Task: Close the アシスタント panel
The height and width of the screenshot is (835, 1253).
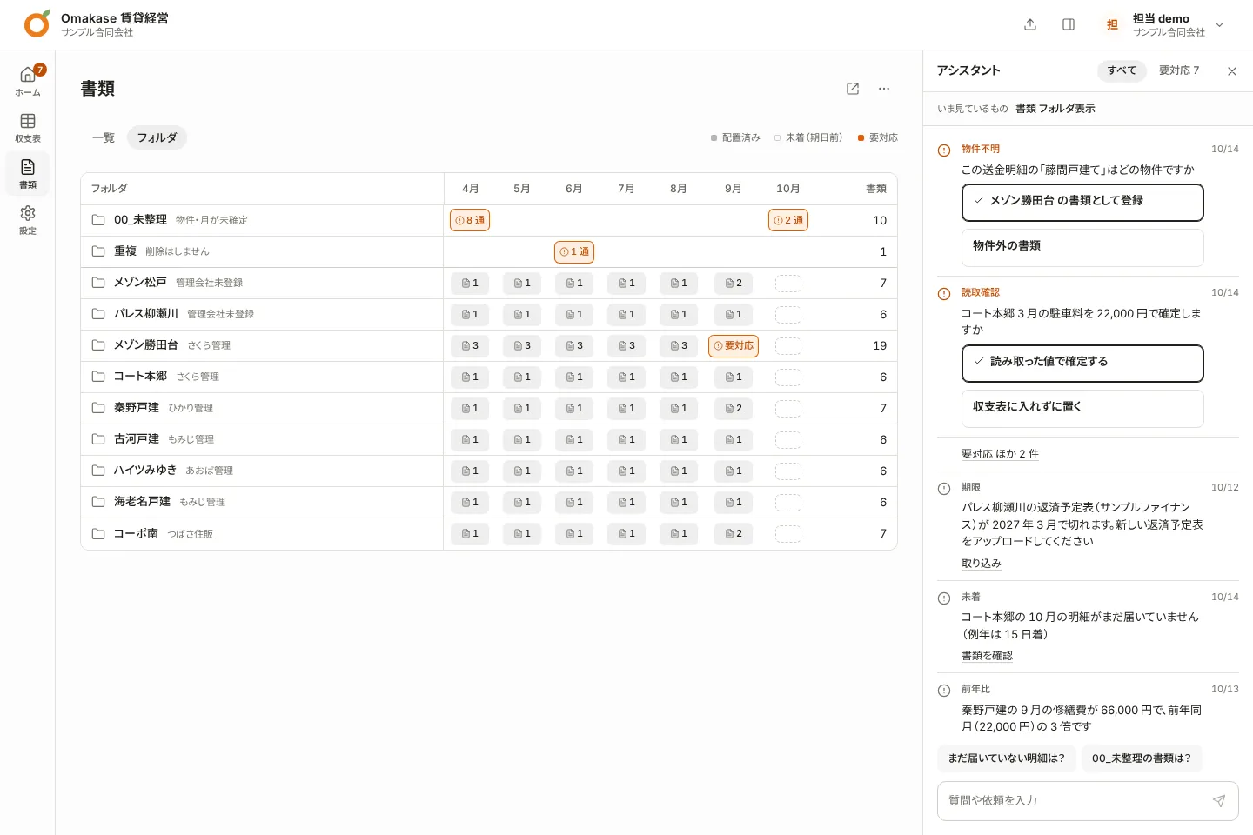Action: click(x=1232, y=71)
